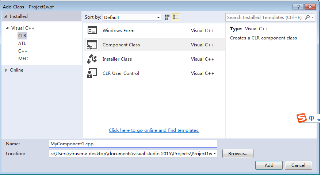Click the Add button
The width and height of the screenshot is (321, 176).
pos(269,165)
